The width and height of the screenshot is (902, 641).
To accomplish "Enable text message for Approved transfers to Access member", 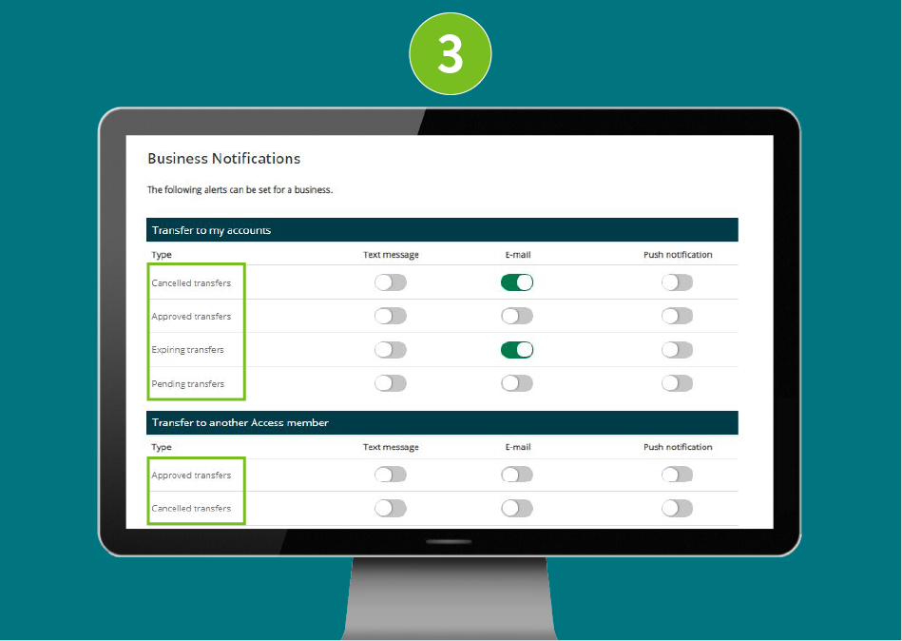I will (x=391, y=475).
